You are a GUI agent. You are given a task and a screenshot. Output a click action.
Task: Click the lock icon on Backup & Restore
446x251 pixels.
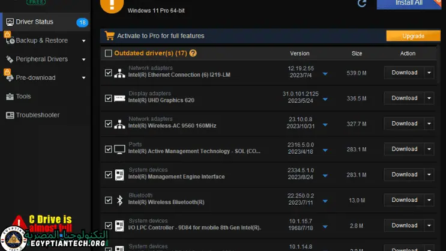coord(7,34)
